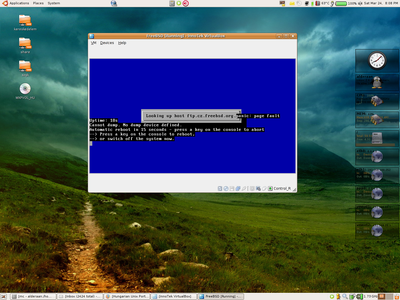Open the WXPVOL_HU disc icon

point(25,91)
